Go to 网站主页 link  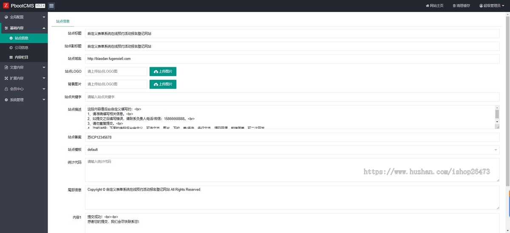[435, 6]
